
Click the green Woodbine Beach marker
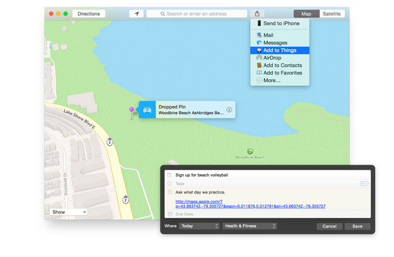[250, 151]
